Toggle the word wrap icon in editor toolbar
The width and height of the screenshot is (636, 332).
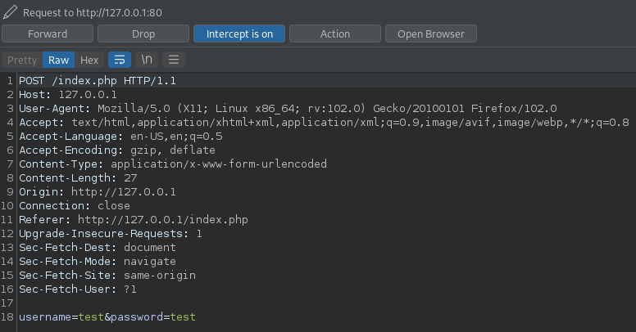pos(119,60)
